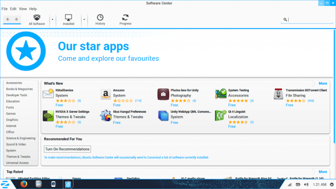This screenshot has height=189, width=336.
Task: Open the System Testing app icon
Action: point(221,94)
